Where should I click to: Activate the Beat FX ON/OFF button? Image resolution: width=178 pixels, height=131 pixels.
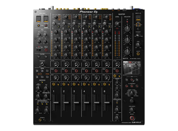132,118
